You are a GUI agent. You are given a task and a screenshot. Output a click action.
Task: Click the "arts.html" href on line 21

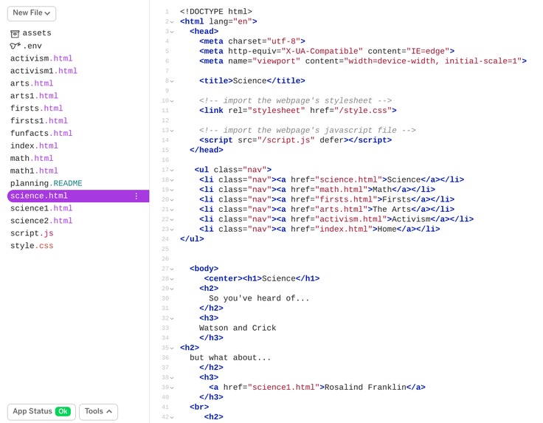[341, 209]
